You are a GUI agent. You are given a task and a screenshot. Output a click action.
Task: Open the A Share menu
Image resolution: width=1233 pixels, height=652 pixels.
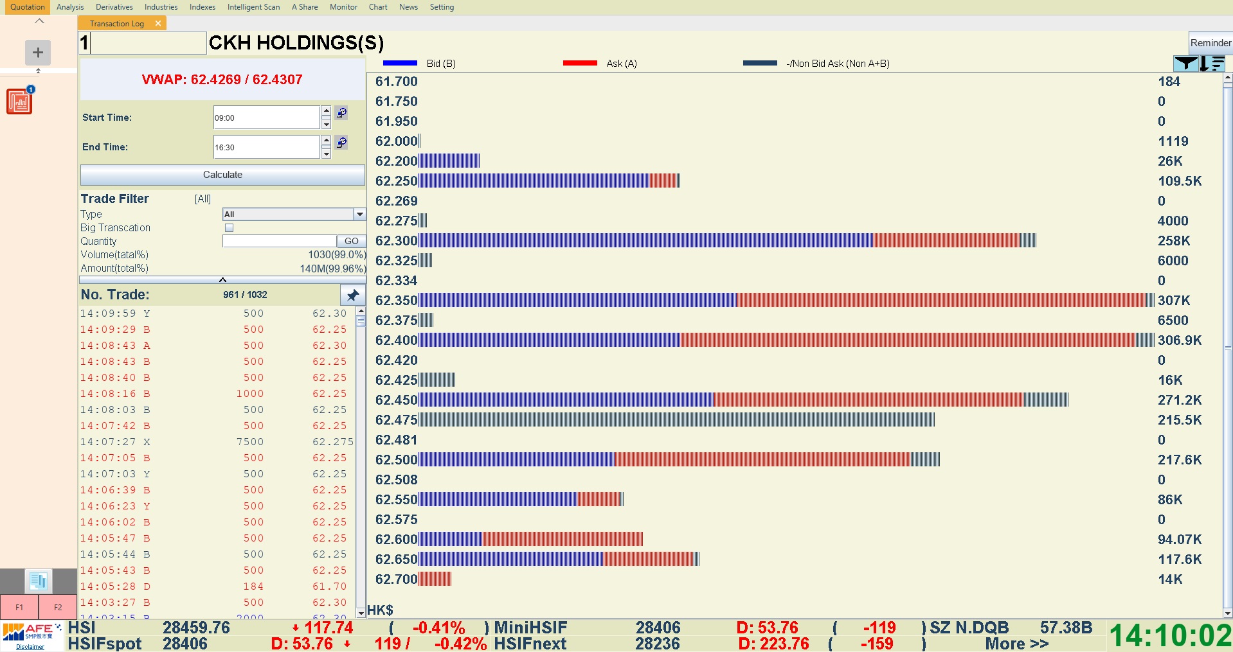[305, 7]
